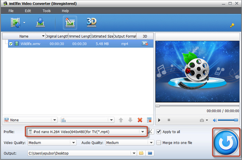Open the subtitle dropdown showing None

click(x=30, y=120)
